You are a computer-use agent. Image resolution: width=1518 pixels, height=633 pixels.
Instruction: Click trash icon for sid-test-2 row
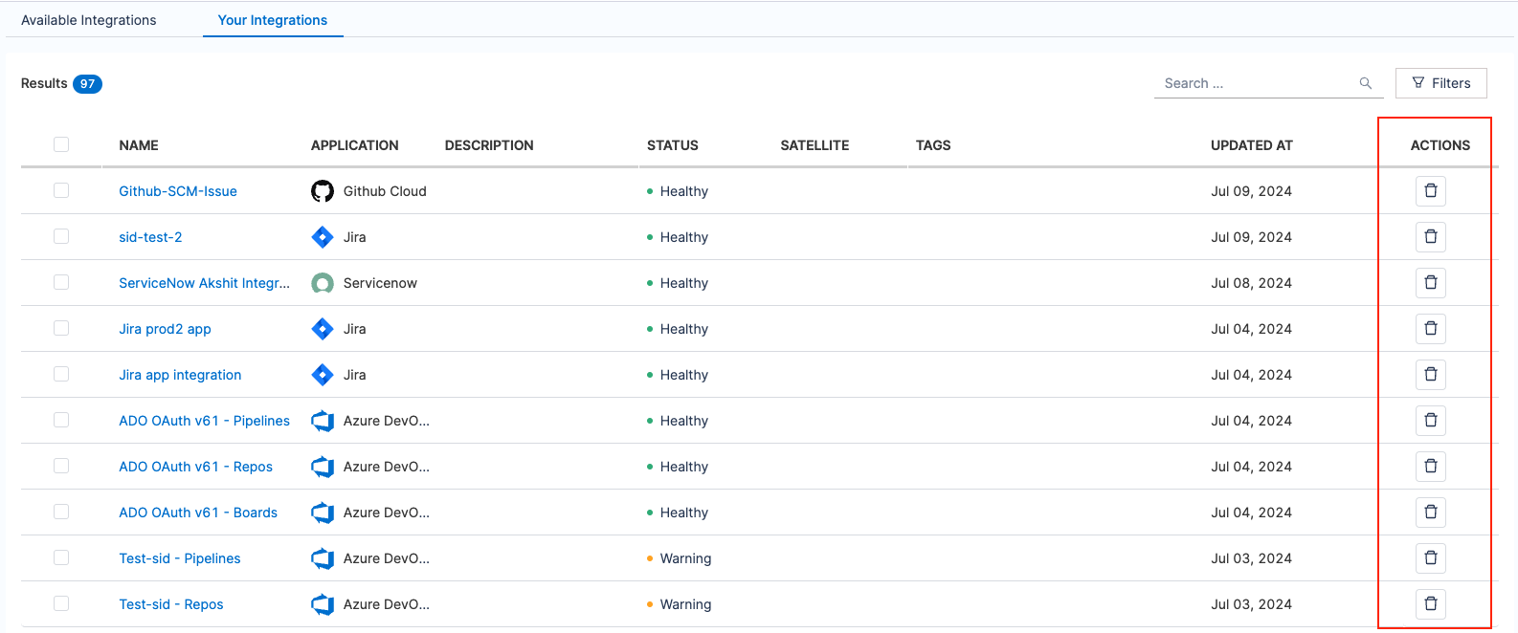1430,237
